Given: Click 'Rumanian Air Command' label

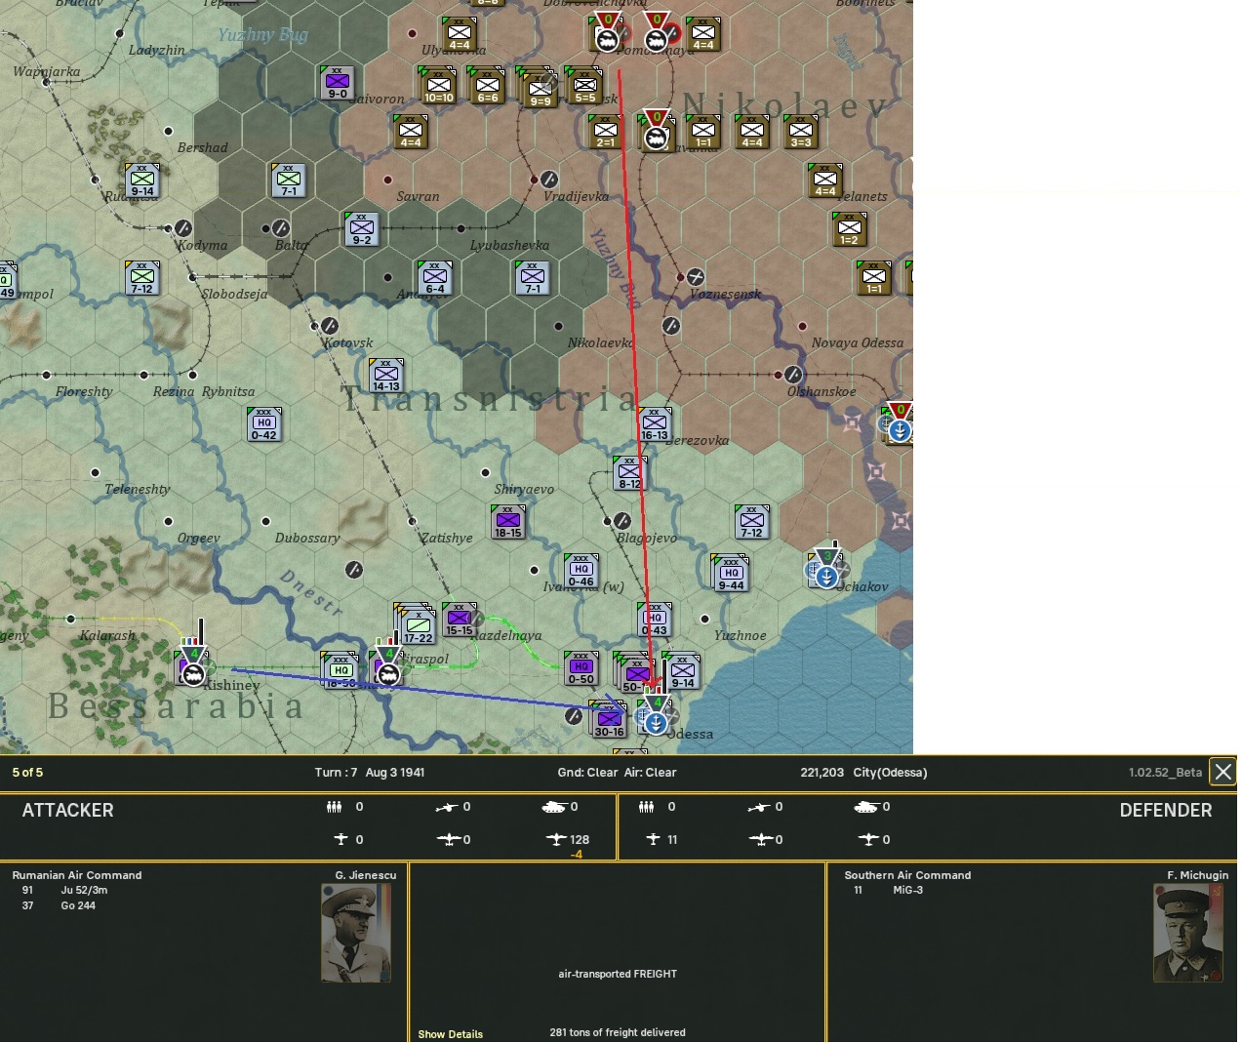Looking at the screenshot, I should coord(77,875).
